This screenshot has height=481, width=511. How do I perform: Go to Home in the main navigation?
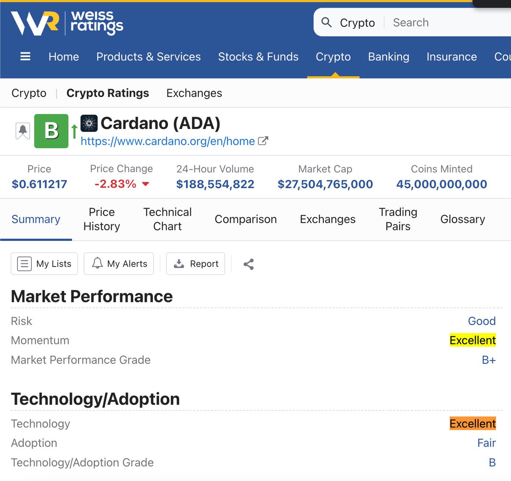[x=64, y=57]
